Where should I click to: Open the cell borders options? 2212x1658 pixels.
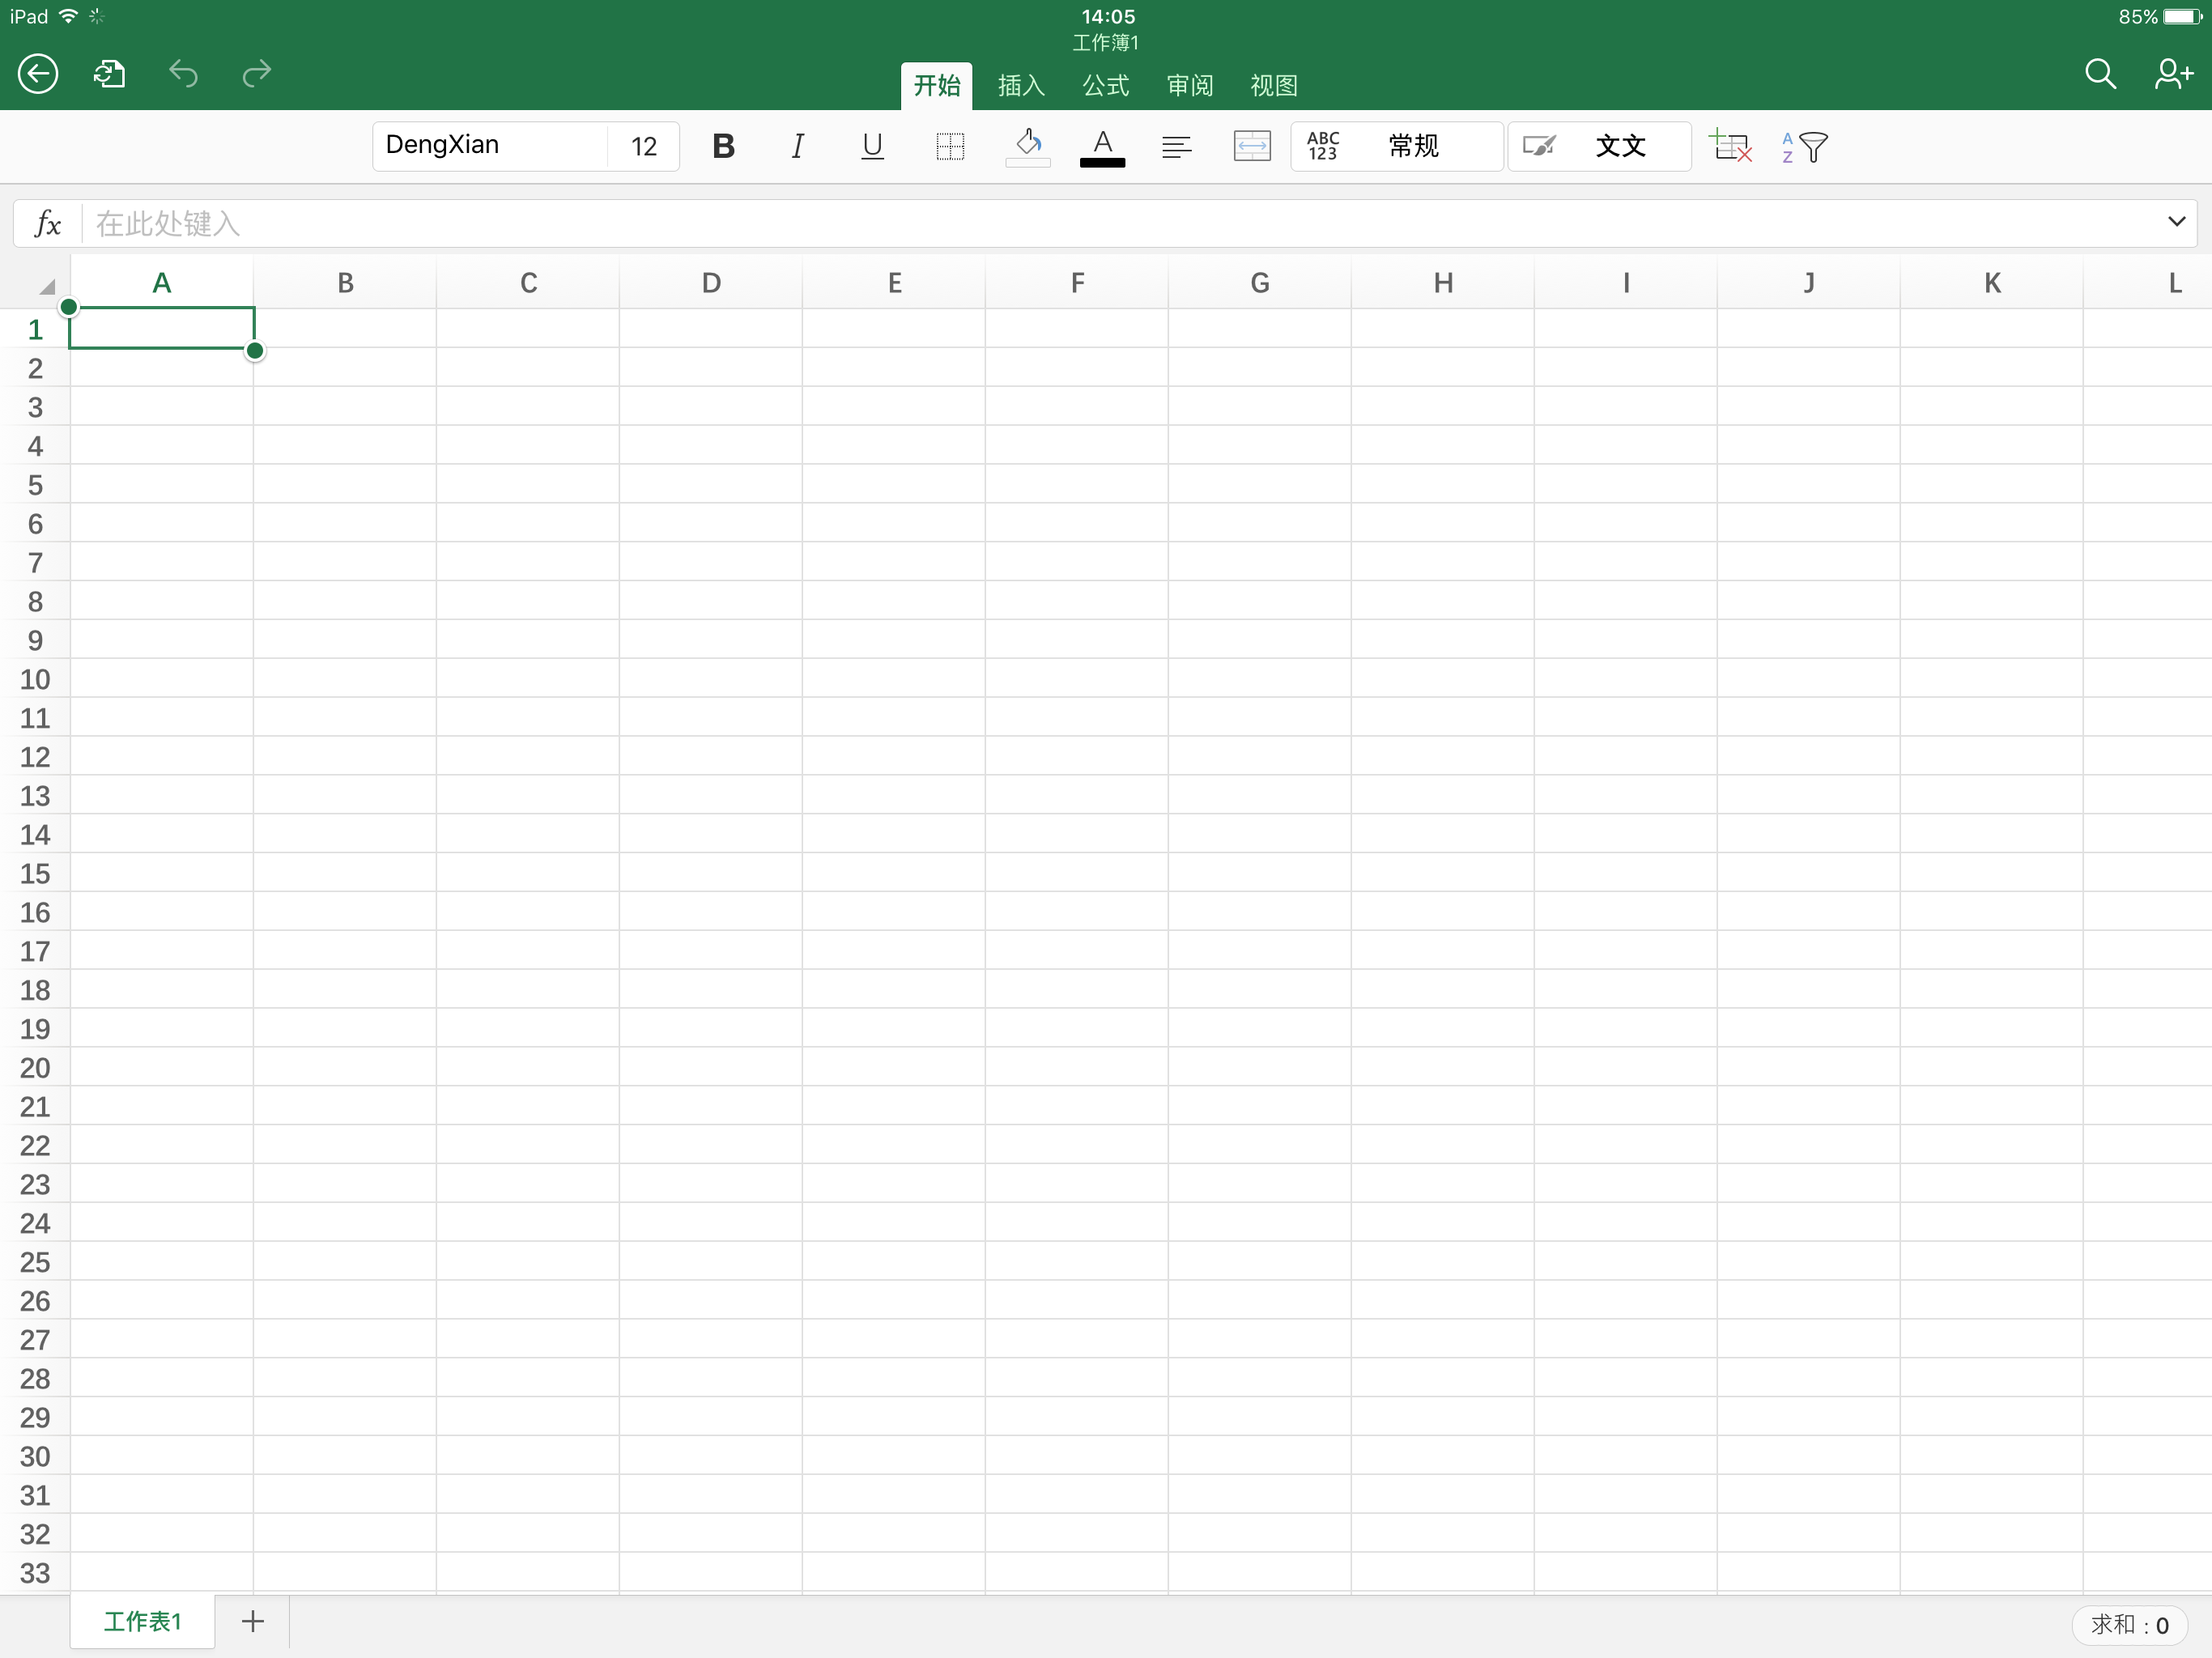click(948, 146)
